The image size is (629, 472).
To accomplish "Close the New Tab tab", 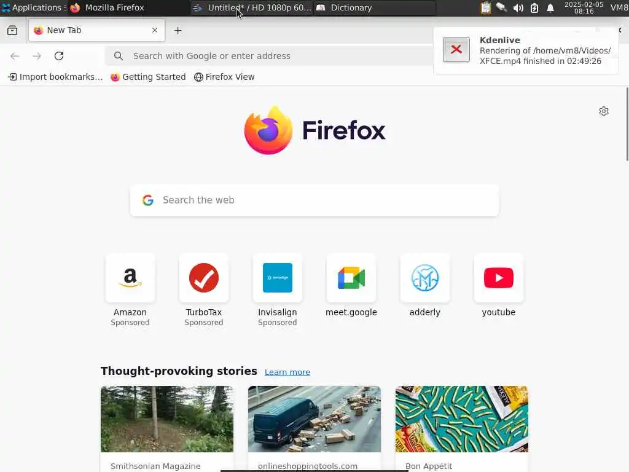I will click(154, 30).
